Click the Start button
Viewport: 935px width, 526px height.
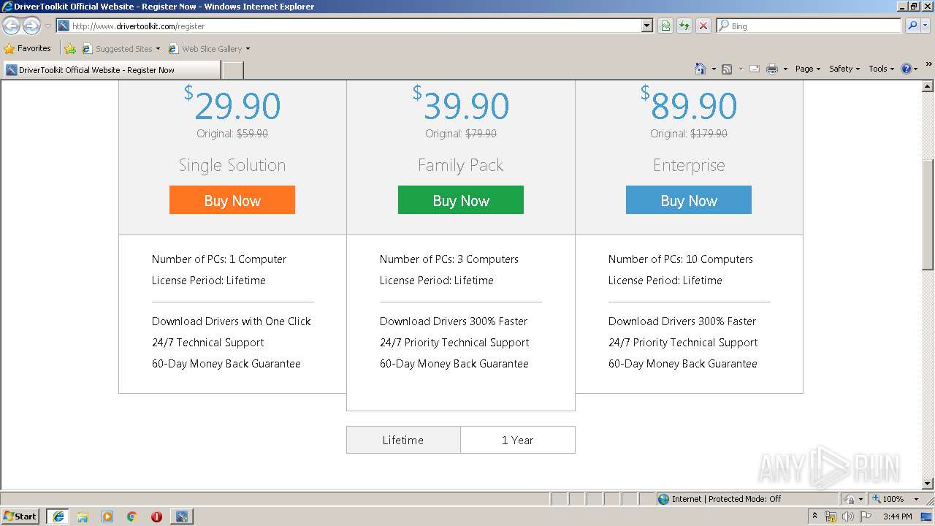click(x=20, y=517)
